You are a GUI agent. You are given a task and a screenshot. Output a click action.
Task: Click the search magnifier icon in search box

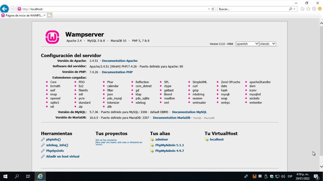(290, 9)
